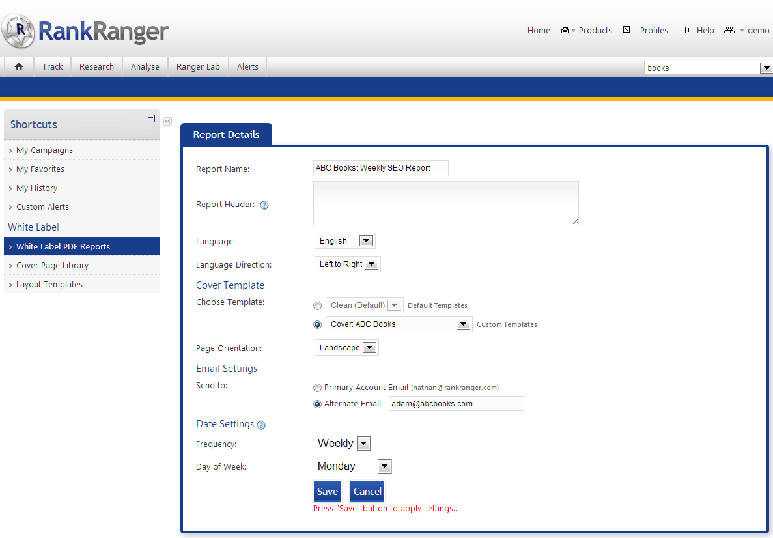This screenshot has height=538, width=773.
Task: Click the demo account link
Action: [758, 30]
